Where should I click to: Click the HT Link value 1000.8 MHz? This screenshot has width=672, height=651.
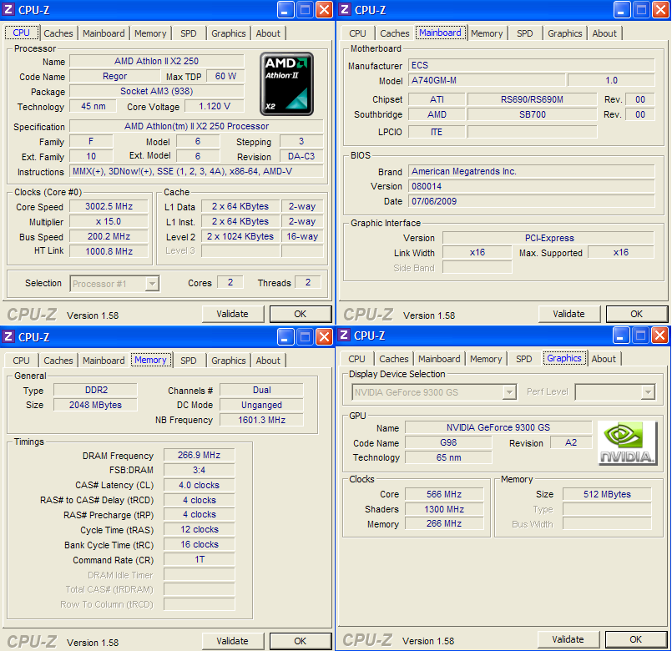(x=109, y=251)
